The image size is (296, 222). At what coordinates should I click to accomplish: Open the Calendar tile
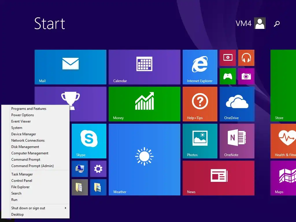coord(145,67)
